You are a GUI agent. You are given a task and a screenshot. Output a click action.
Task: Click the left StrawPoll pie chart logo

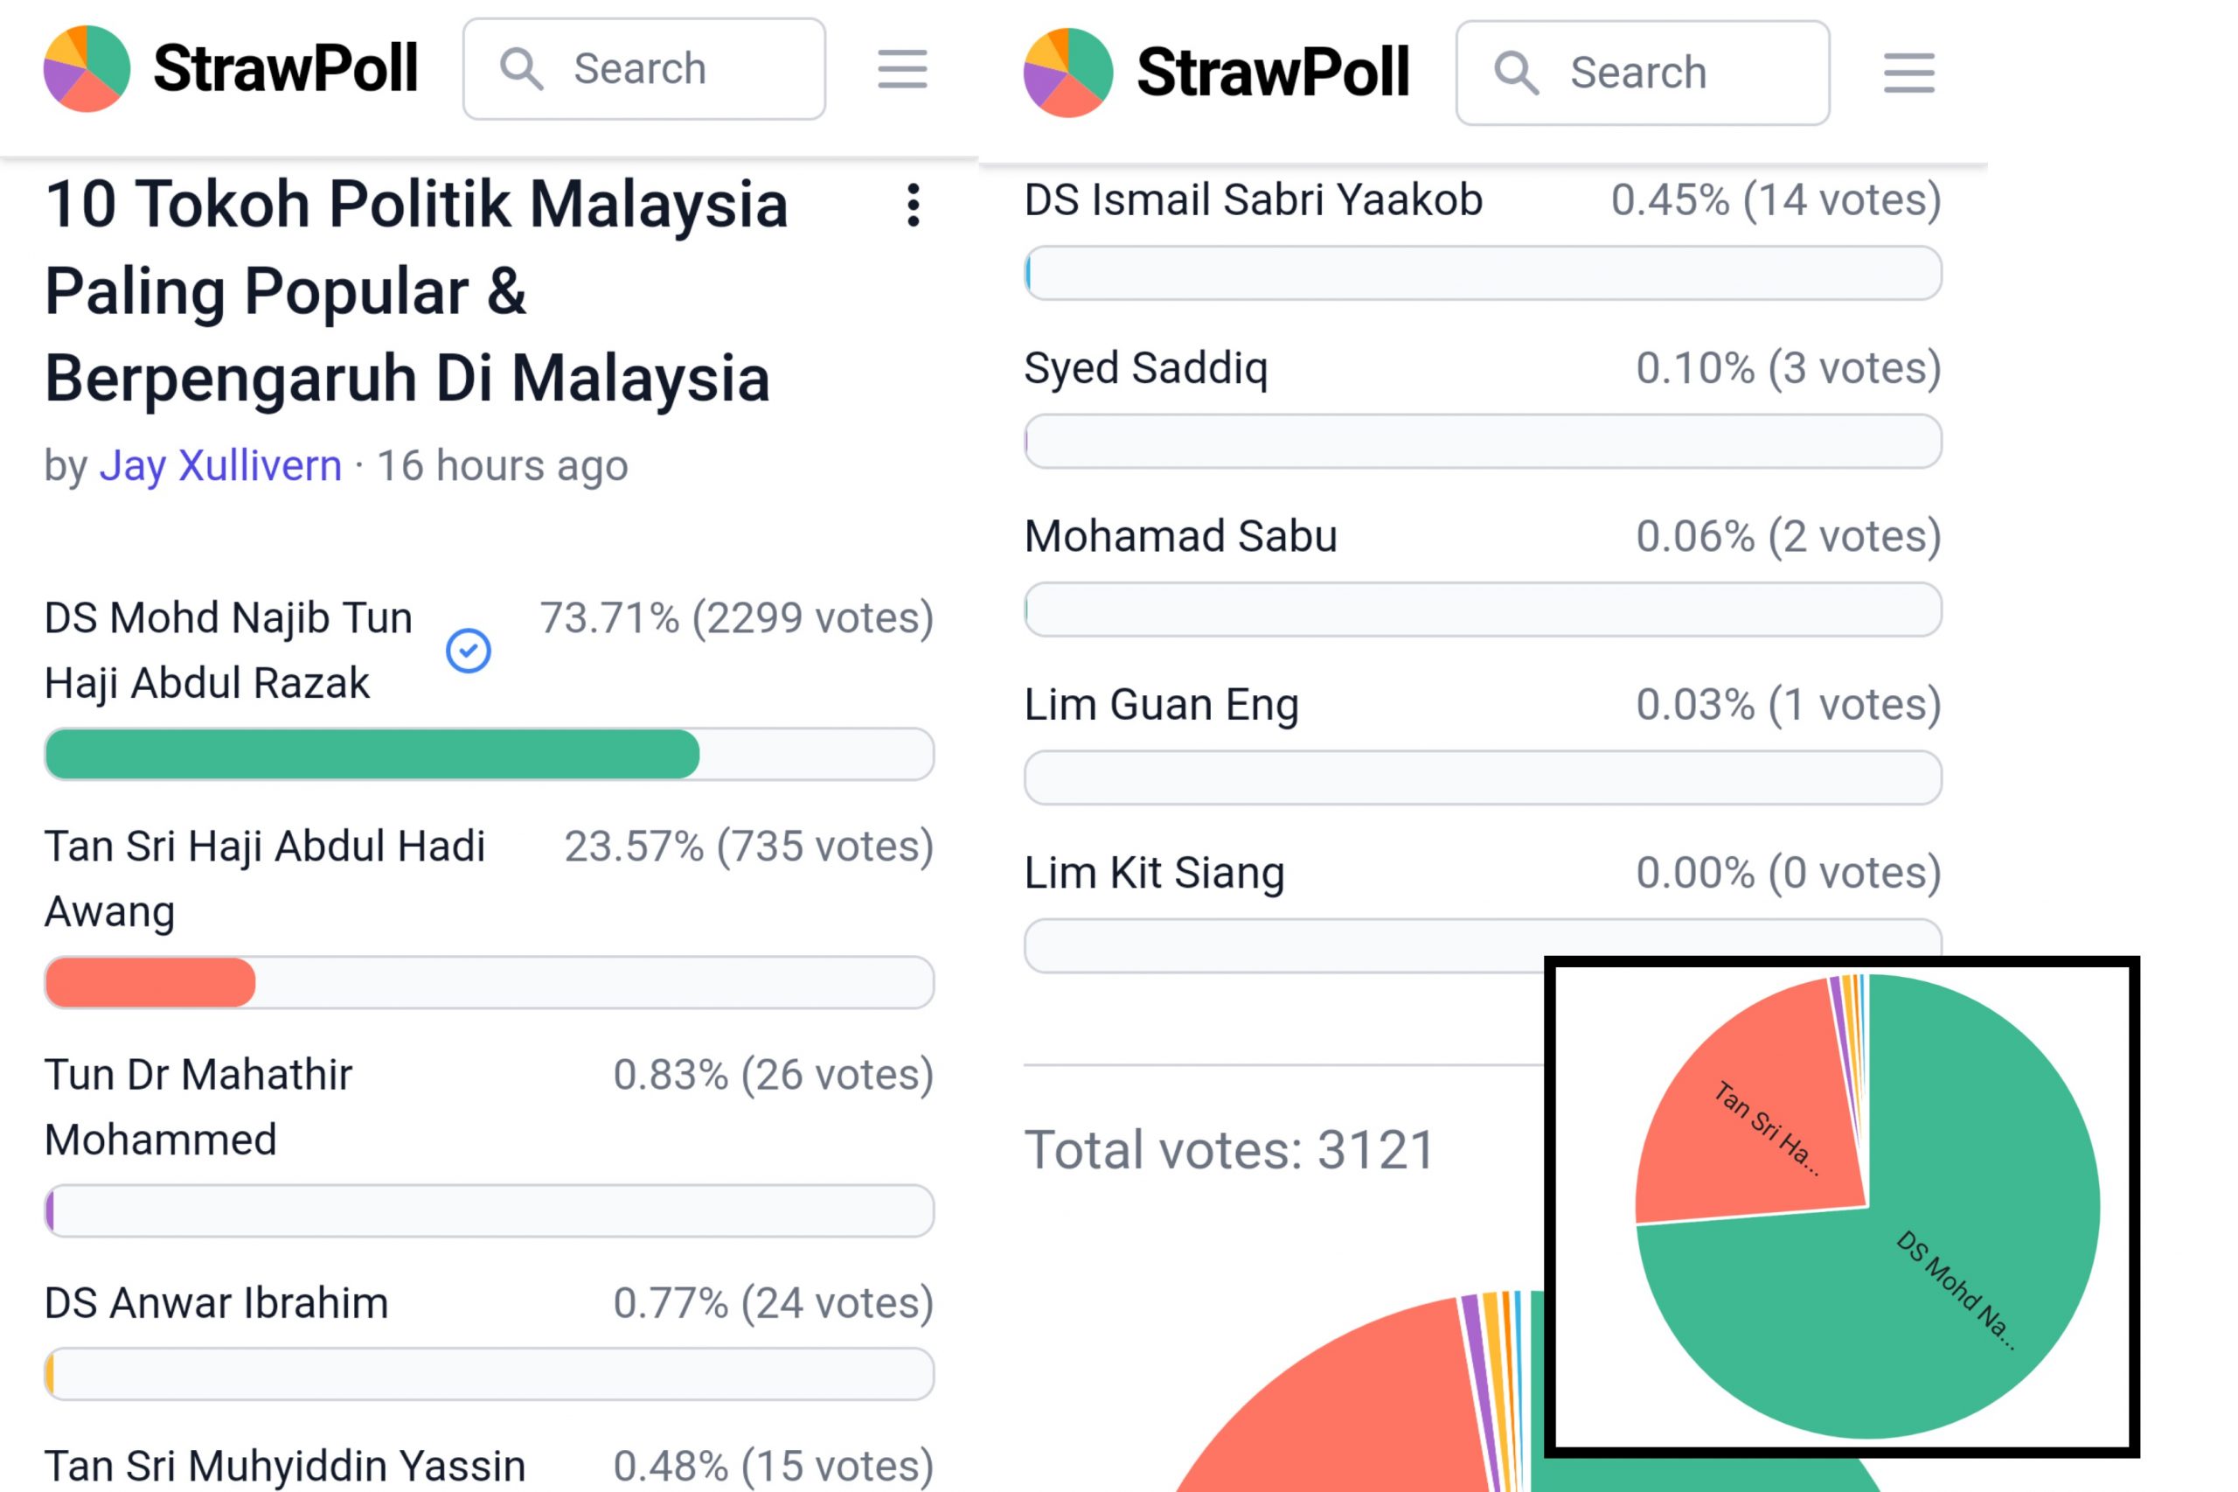click(87, 68)
